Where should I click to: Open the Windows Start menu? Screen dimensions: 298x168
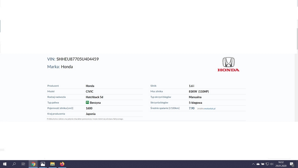(5, 164)
